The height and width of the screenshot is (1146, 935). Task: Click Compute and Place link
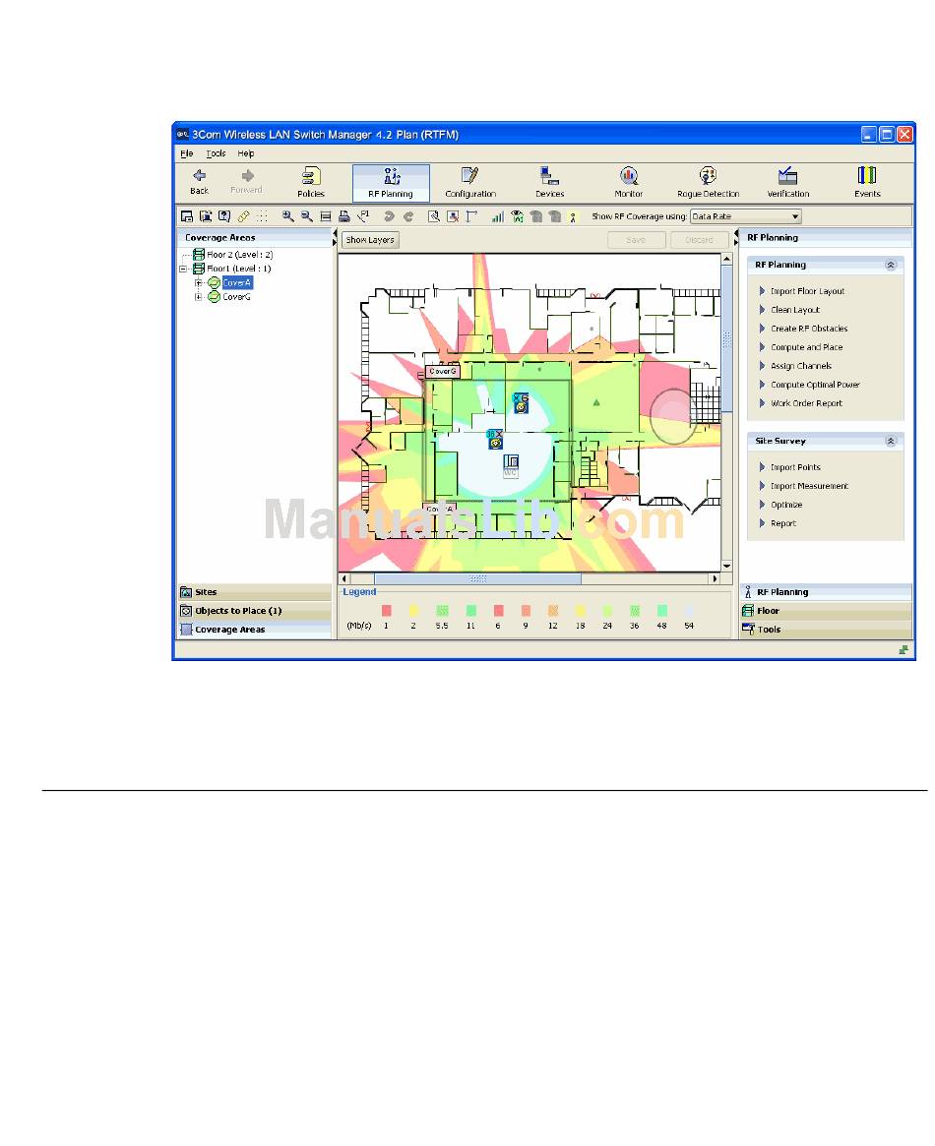(x=806, y=347)
